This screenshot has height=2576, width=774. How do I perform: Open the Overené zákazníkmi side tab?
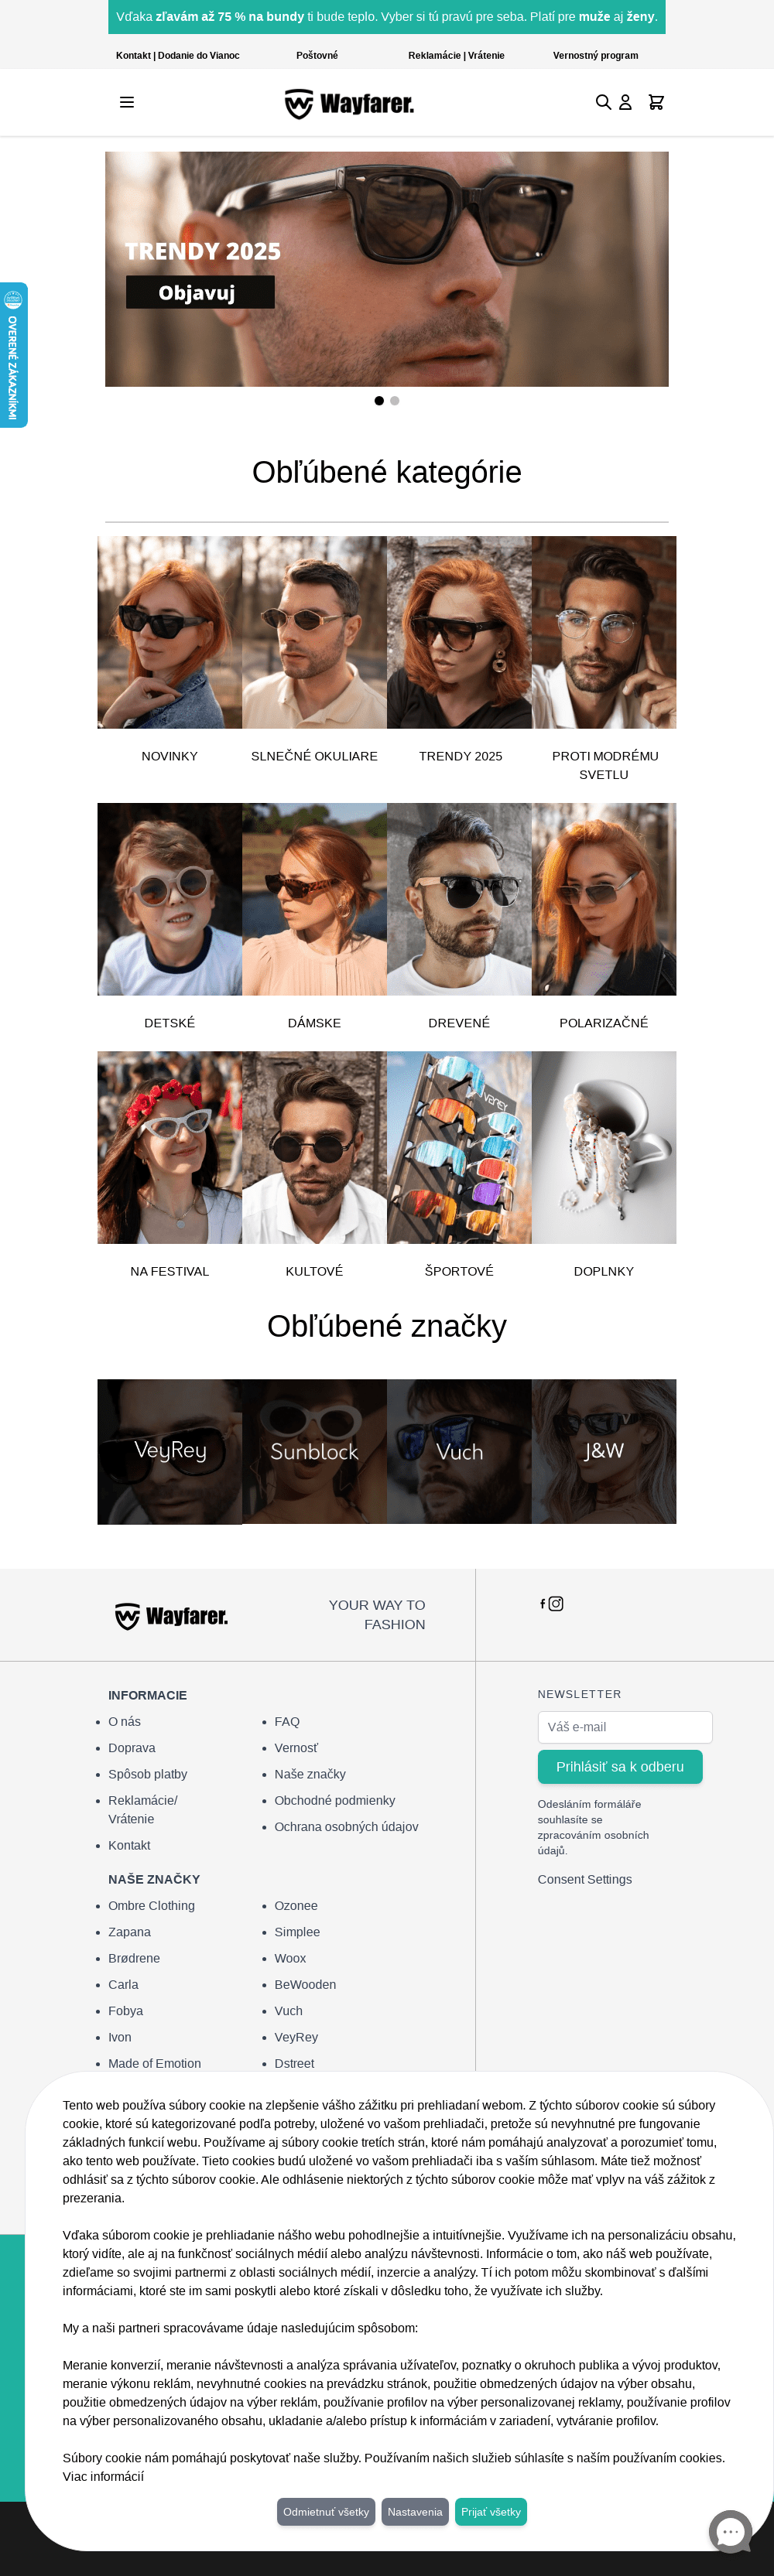13,355
